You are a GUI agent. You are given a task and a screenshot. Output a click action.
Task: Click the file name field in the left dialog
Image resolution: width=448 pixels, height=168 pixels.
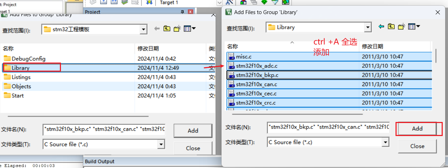[x=104, y=130]
